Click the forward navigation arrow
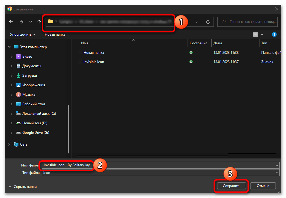This screenshot has height=198, width=286. tap(21, 22)
